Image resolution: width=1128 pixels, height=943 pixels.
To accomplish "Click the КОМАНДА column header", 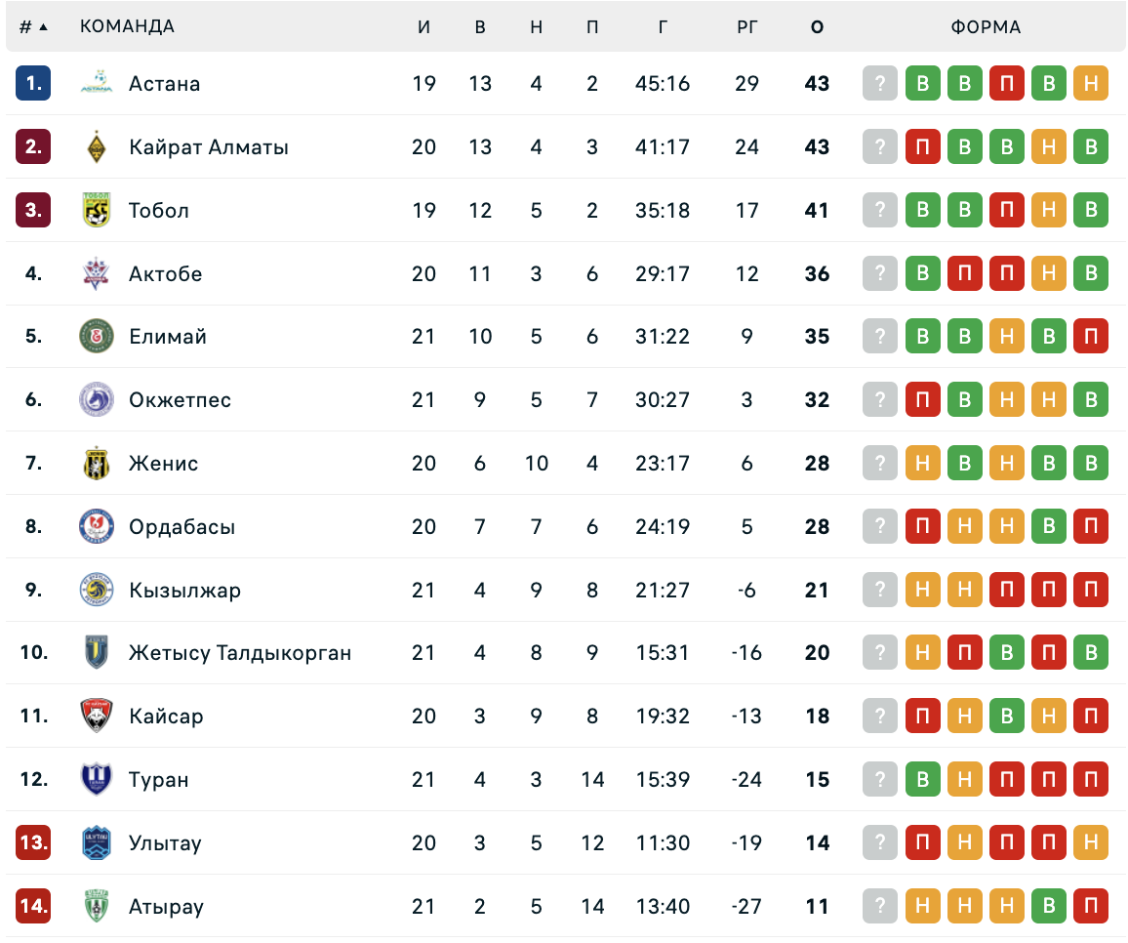I will 127,26.
